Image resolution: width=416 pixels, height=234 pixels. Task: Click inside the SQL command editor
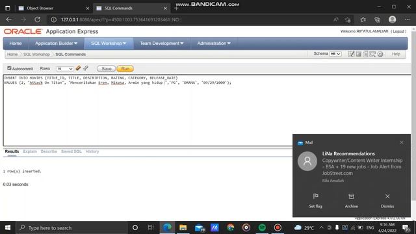pyautogui.click(x=207, y=110)
